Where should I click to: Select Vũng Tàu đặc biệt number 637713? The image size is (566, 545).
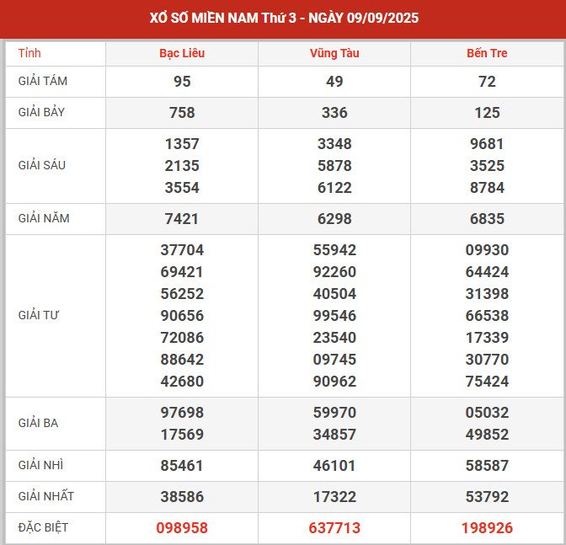point(334,528)
